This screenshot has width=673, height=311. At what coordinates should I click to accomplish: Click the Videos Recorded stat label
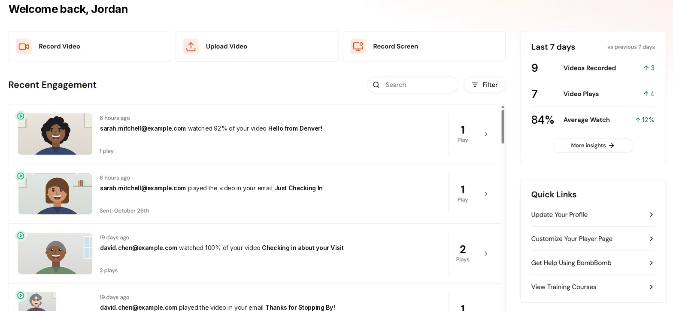tap(589, 68)
